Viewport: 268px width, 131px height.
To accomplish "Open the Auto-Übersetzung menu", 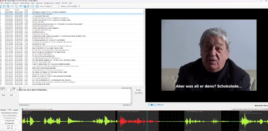I will click(49, 3).
